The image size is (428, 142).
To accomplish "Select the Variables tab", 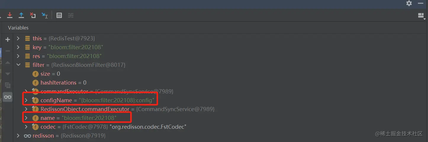I will pyautogui.click(x=18, y=28).
